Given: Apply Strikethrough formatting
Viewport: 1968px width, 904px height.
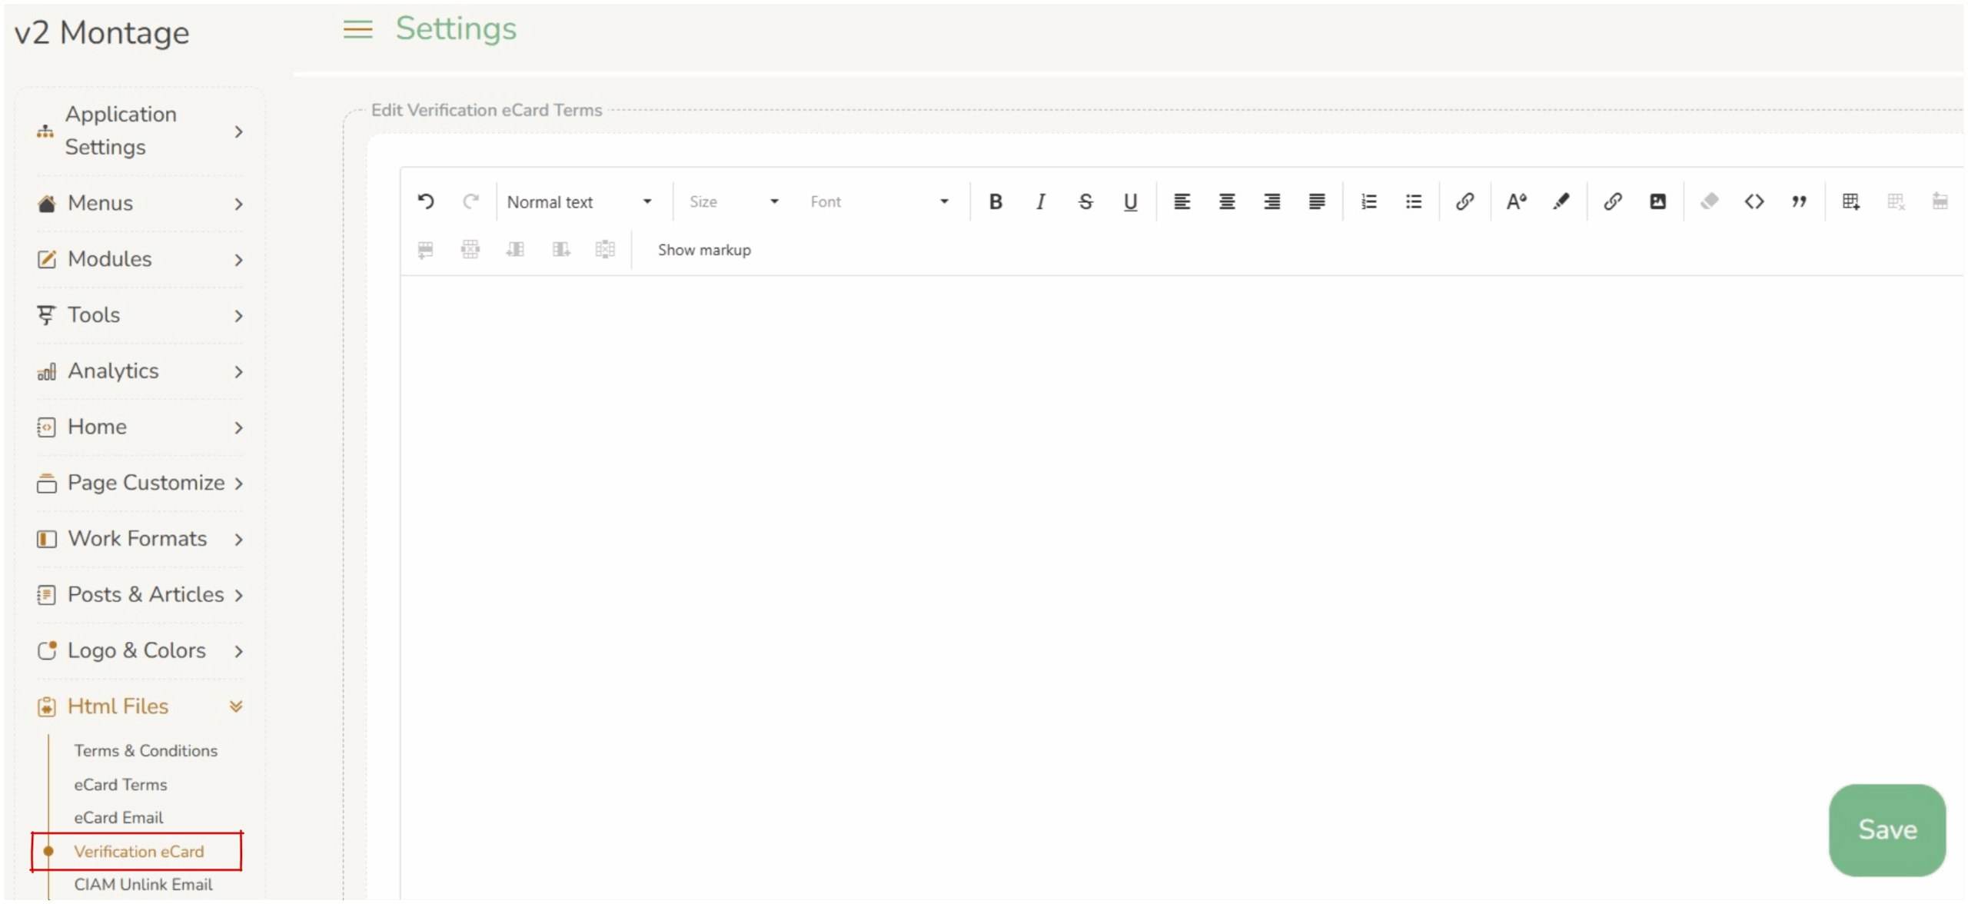Looking at the screenshot, I should tap(1085, 201).
